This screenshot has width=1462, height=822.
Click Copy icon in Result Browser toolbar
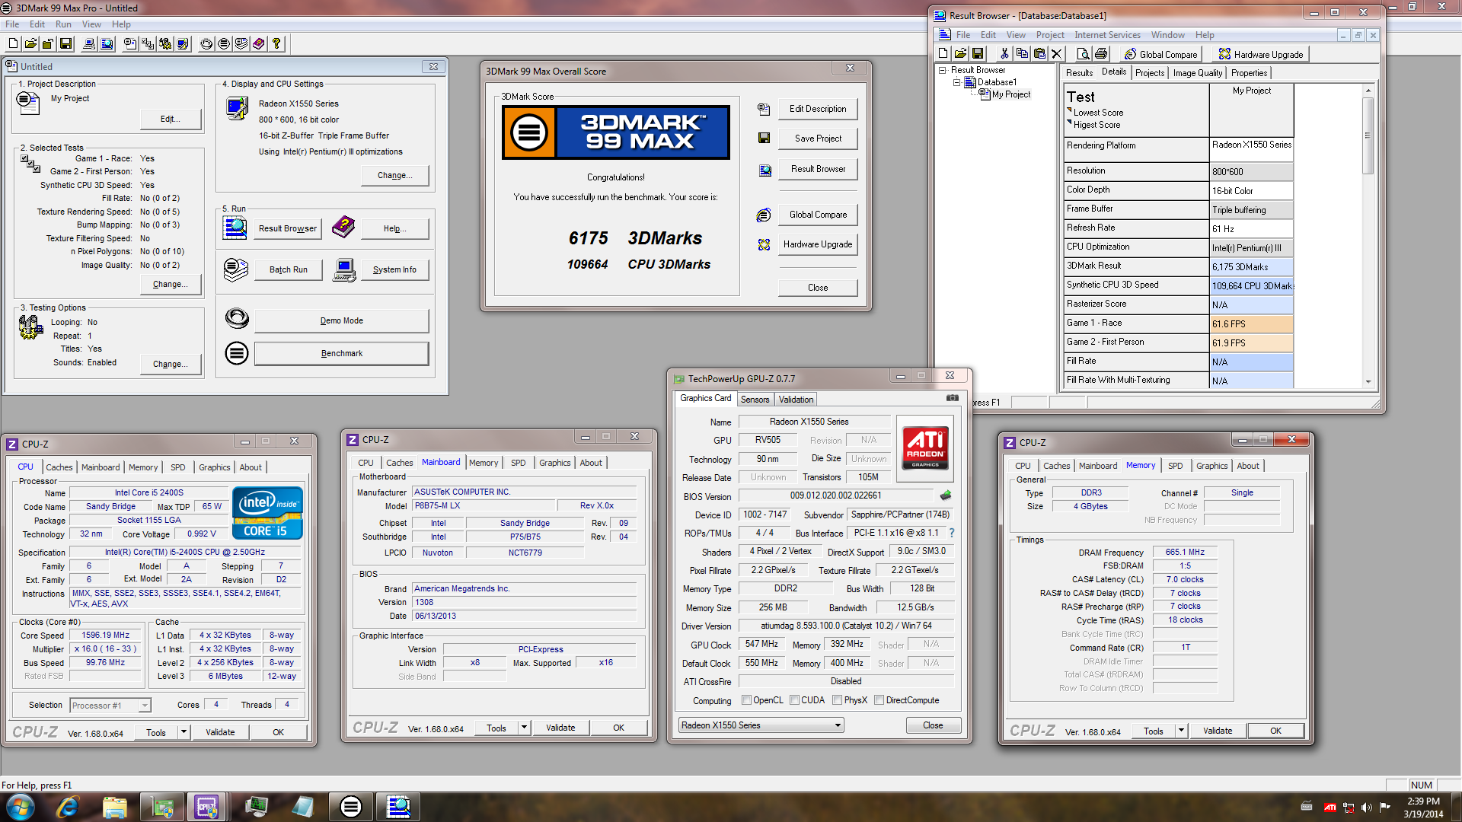click(x=1022, y=54)
